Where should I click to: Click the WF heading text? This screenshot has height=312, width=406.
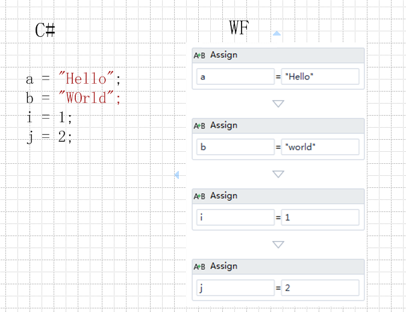pos(239,28)
